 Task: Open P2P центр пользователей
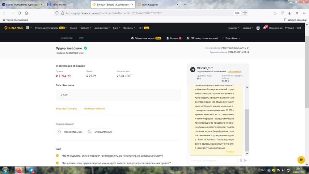(202, 38)
